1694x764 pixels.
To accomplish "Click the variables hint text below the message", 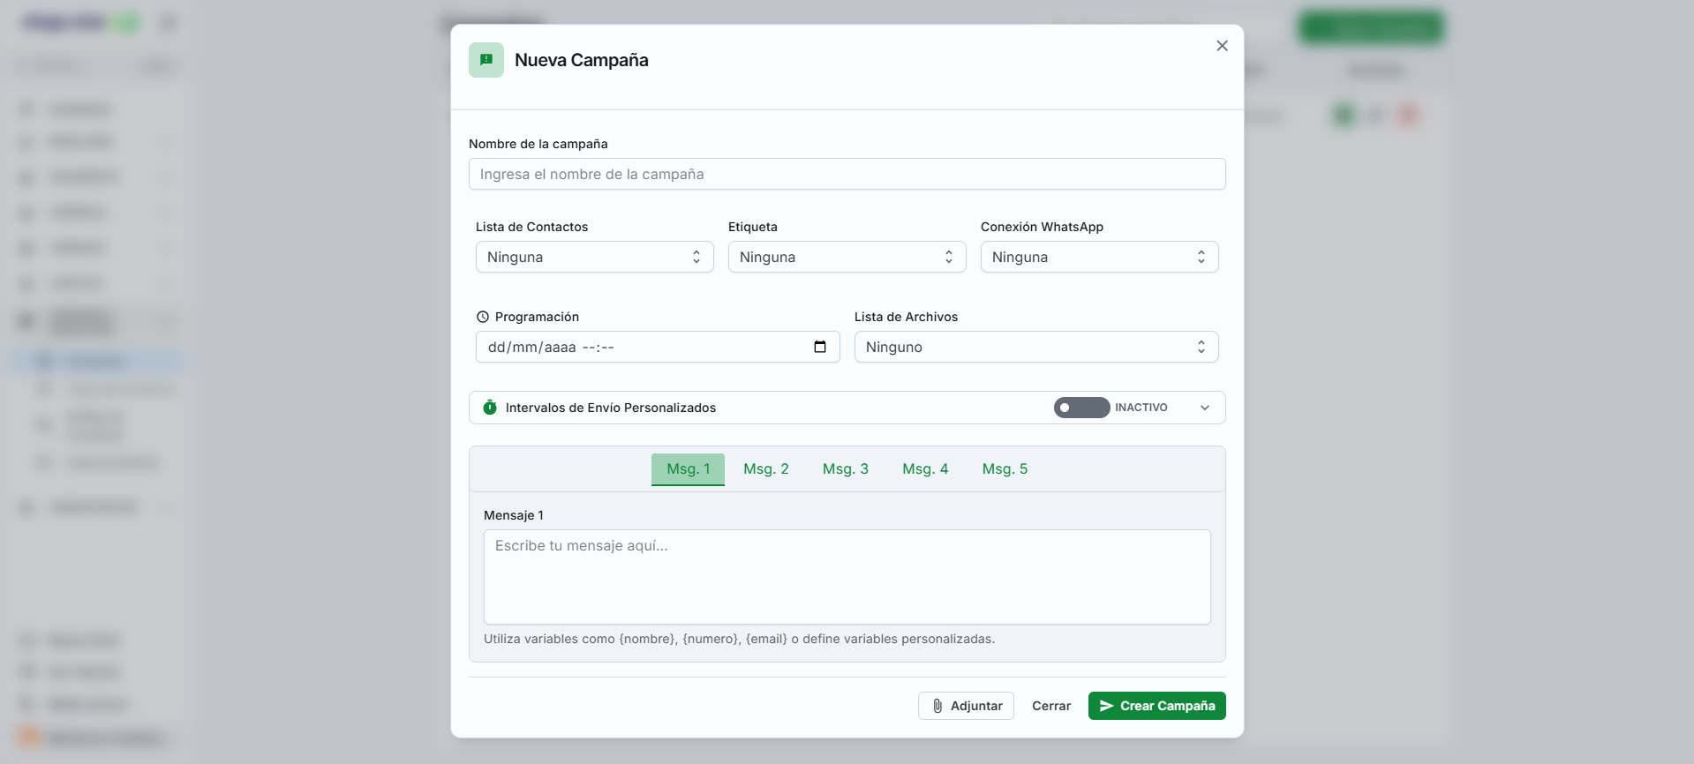I will click(x=739, y=639).
